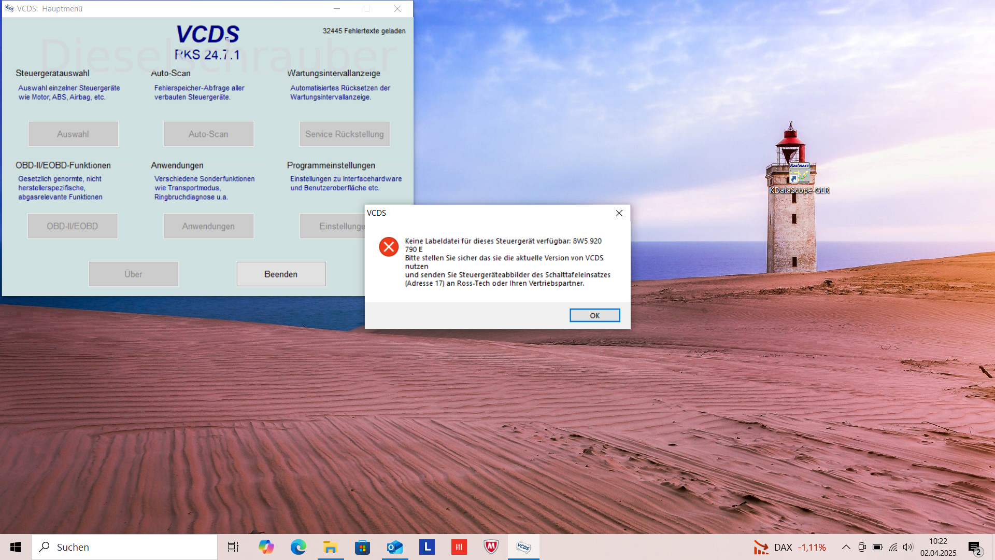Open Task View from the taskbar
This screenshot has height=560, width=995.
click(x=233, y=547)
